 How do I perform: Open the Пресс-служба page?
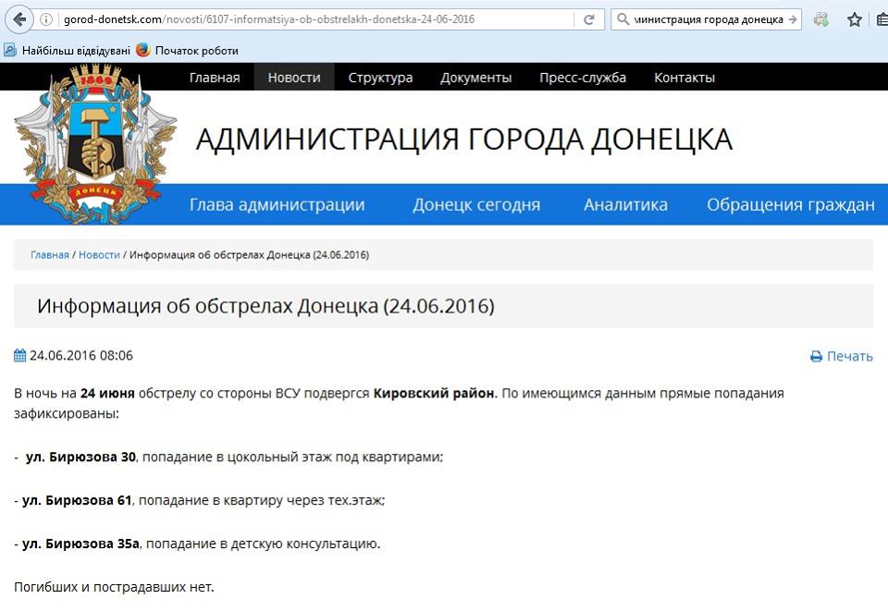(583, 78)
